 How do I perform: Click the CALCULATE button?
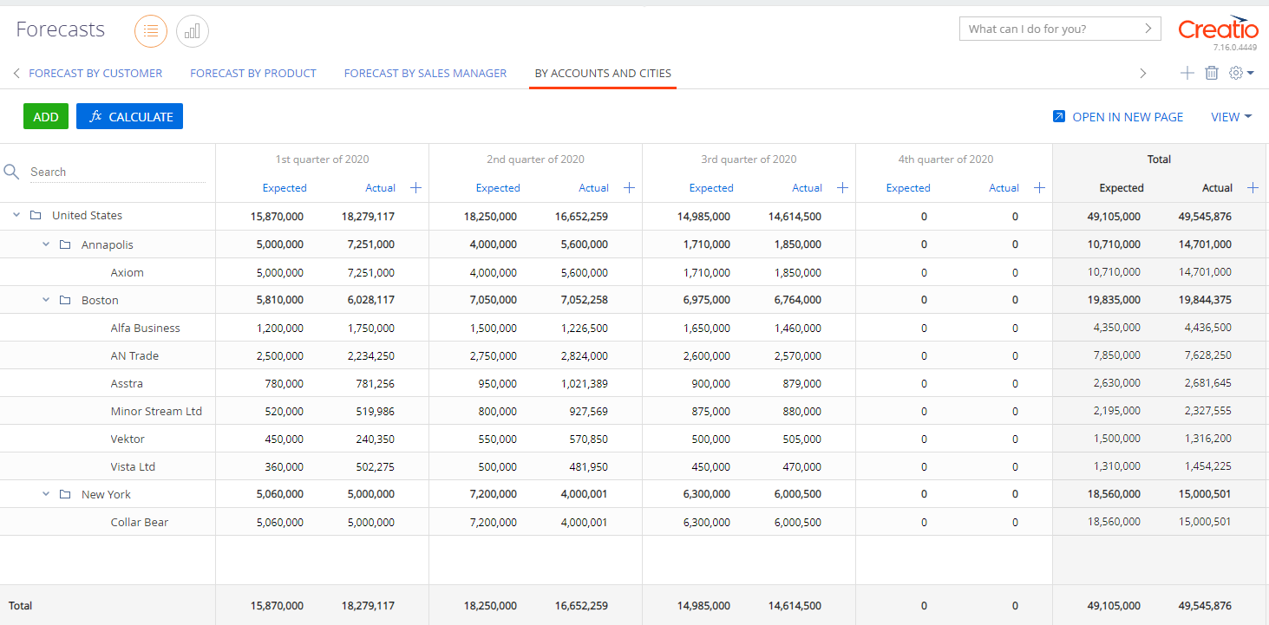[129, 116]
